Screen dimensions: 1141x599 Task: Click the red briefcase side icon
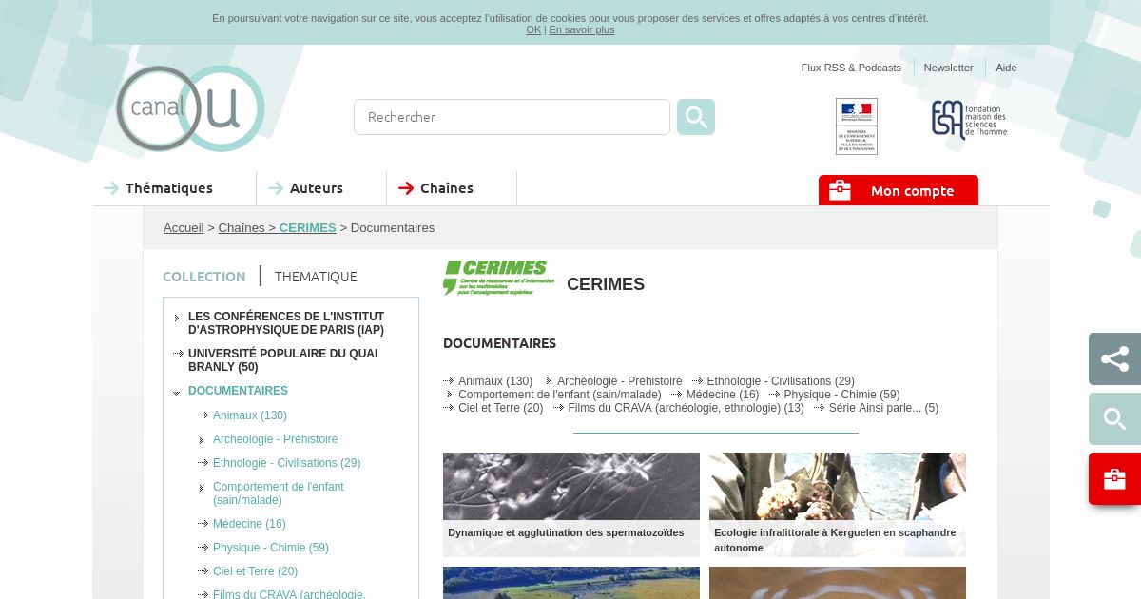coord(1114,478)
